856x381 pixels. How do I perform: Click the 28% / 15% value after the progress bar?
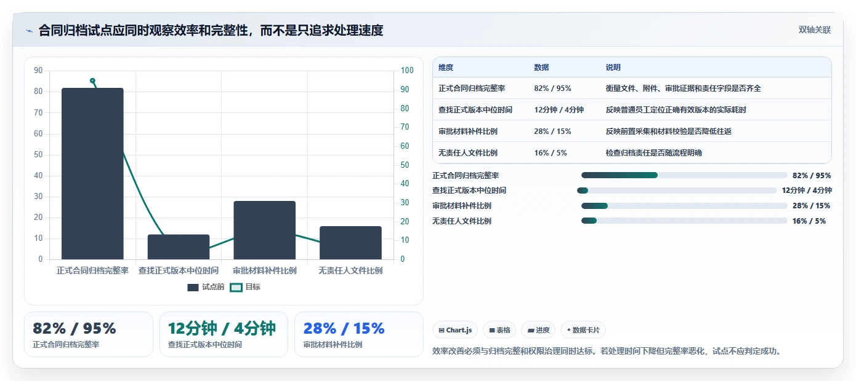(811, 206)
